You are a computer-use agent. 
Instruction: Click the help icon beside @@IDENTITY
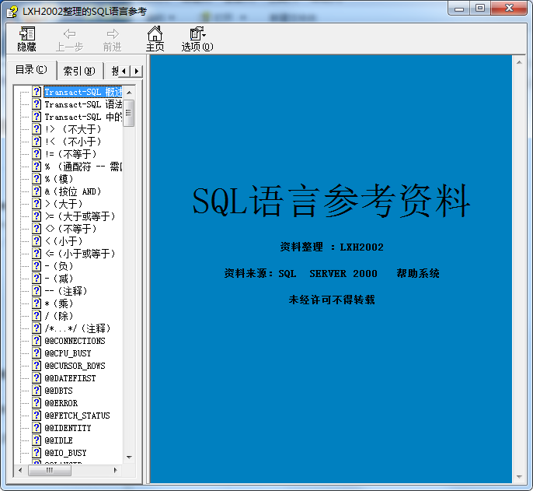(x=37, y=428)
